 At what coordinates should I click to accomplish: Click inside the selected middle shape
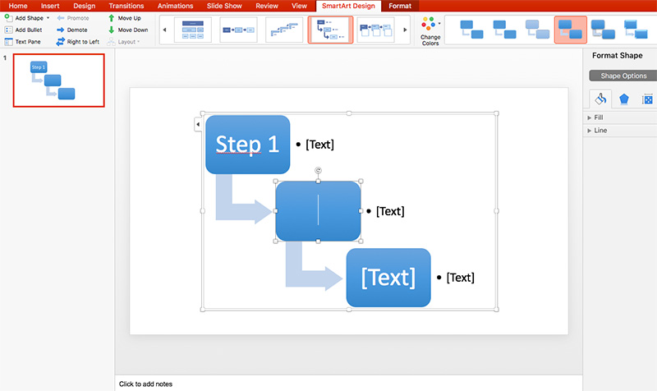tap(318, 211)
